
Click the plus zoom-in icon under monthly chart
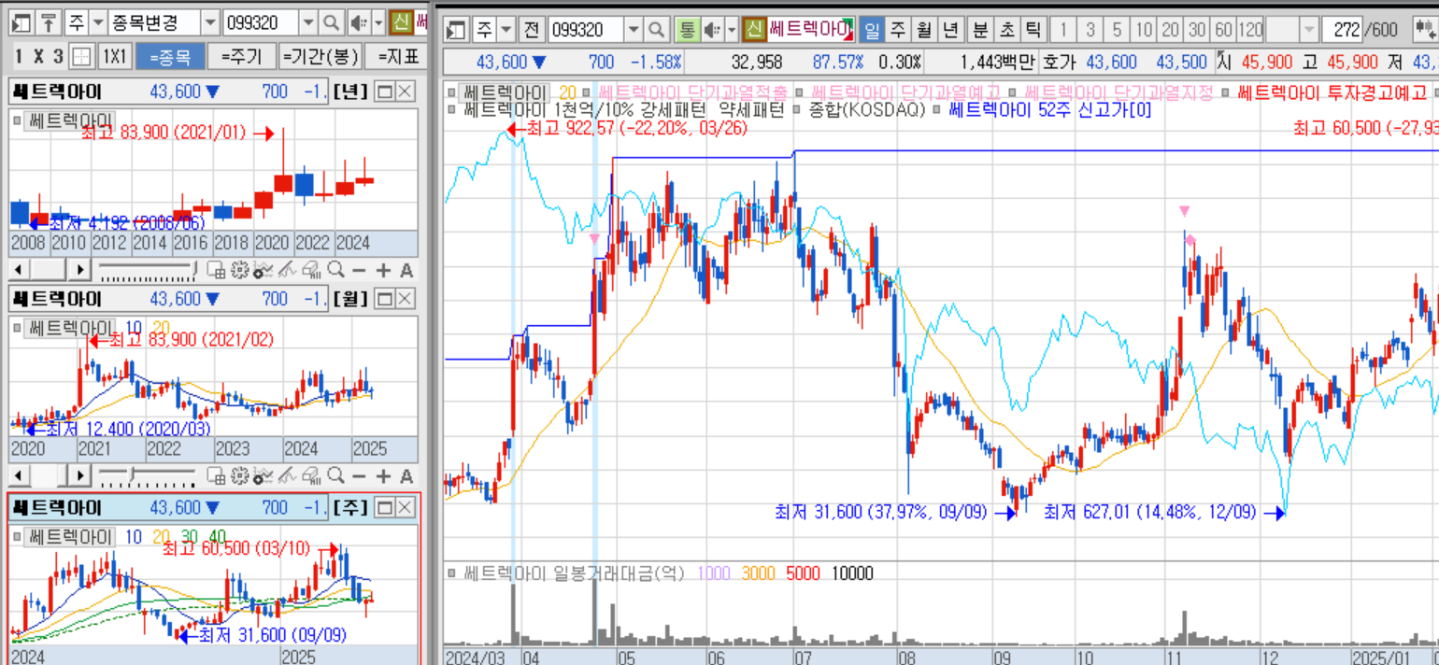click(x=383, y=476)
